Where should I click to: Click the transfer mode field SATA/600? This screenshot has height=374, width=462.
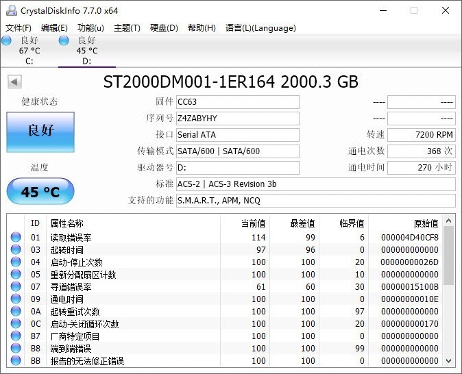(x=238, y=151)
